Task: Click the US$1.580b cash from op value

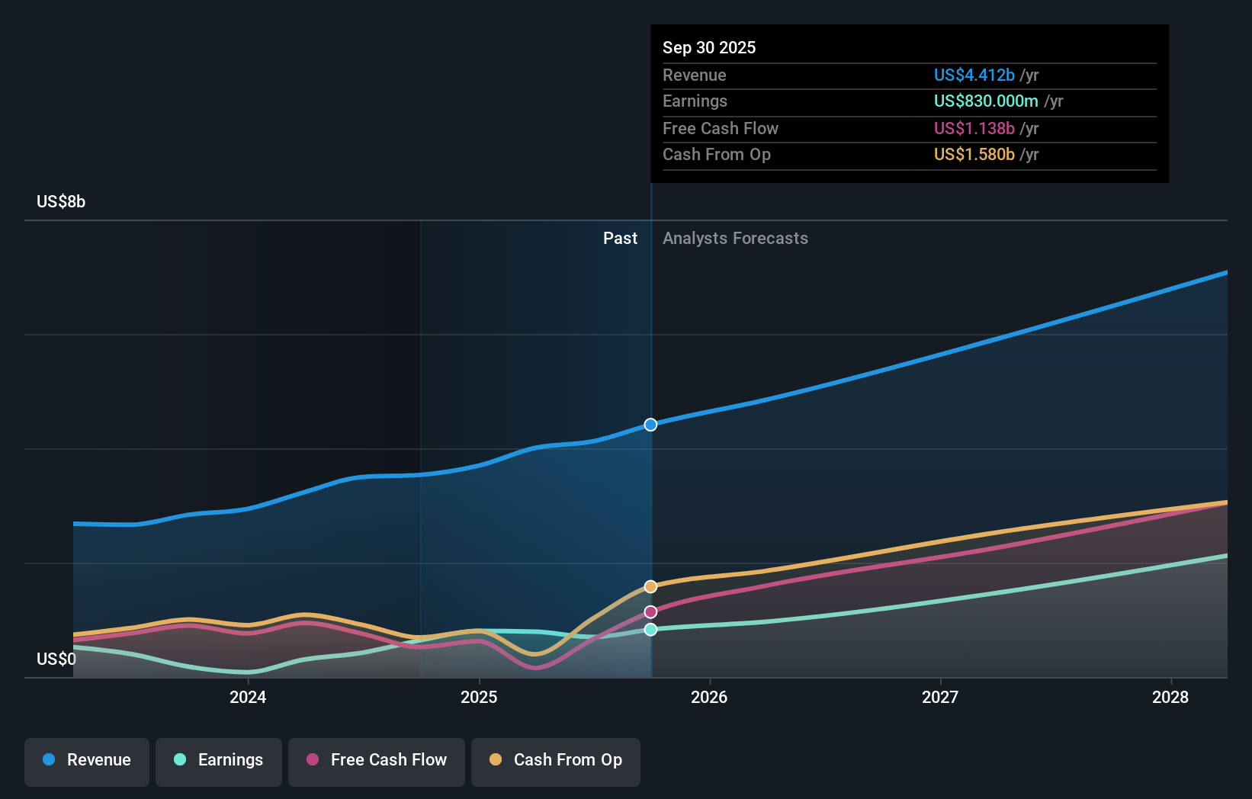Action: coord(974,155)
